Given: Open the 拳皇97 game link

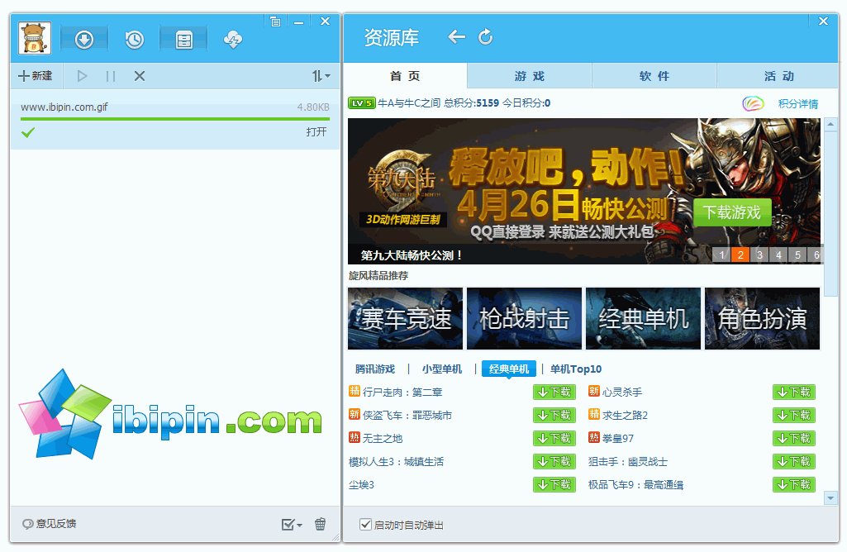Looking at the screenshot, I should 618,439.
